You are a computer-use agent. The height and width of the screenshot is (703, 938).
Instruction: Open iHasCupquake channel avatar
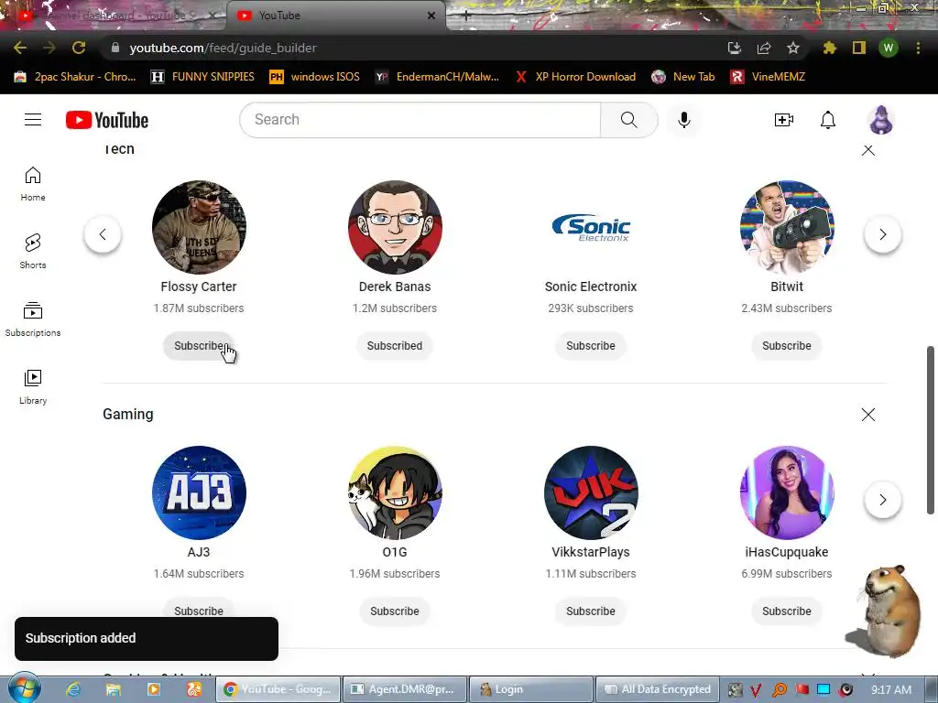787,492
